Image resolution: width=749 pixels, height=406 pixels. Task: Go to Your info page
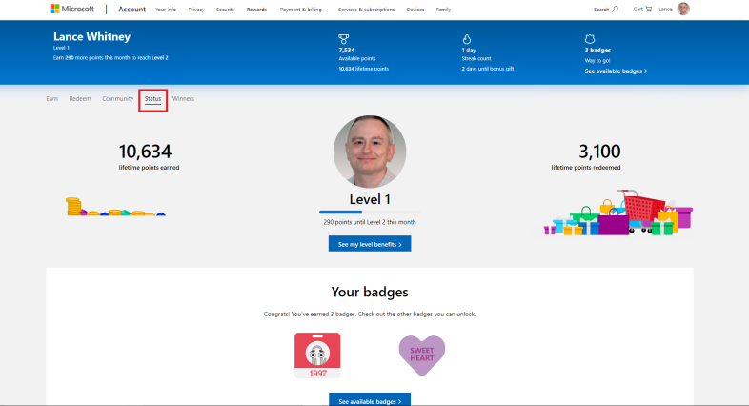166,10
